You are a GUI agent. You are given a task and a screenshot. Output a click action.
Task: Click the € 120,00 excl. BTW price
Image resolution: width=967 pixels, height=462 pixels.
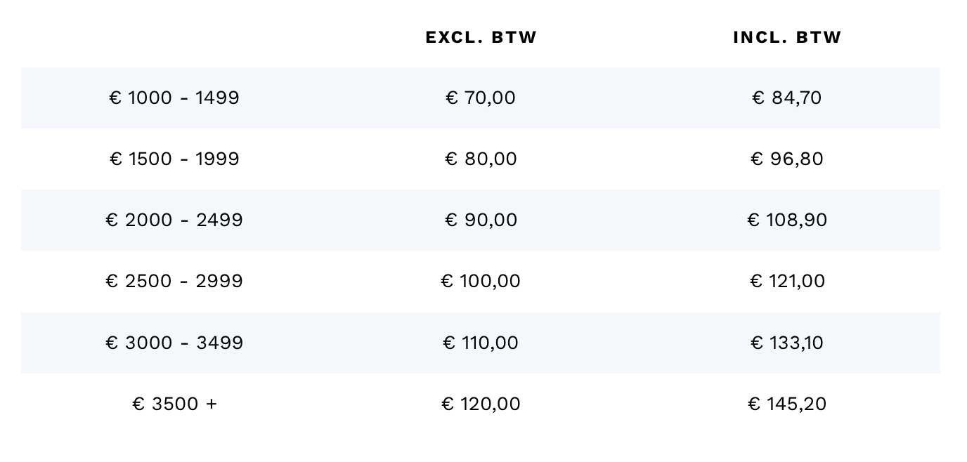(481, 404)
